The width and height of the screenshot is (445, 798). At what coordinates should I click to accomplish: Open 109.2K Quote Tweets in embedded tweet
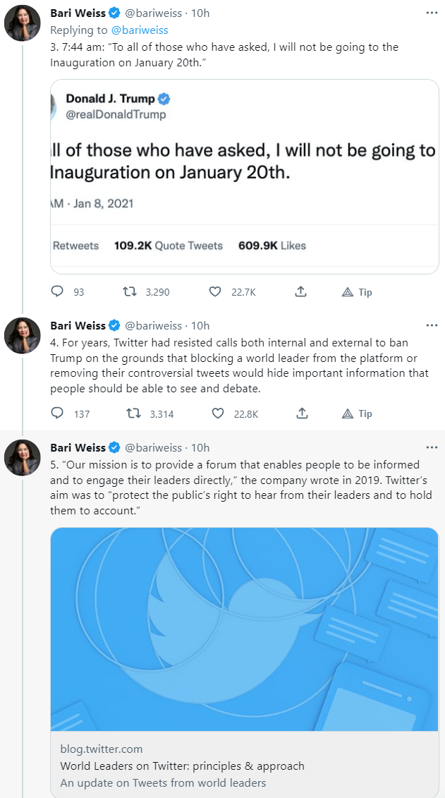pos(169,246)
